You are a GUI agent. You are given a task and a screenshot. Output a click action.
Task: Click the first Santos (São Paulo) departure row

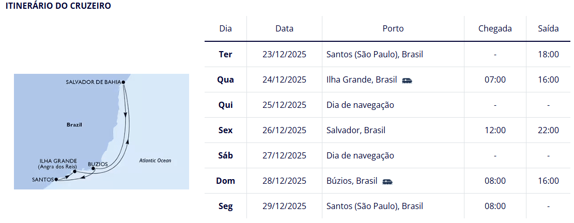point(387,55)
